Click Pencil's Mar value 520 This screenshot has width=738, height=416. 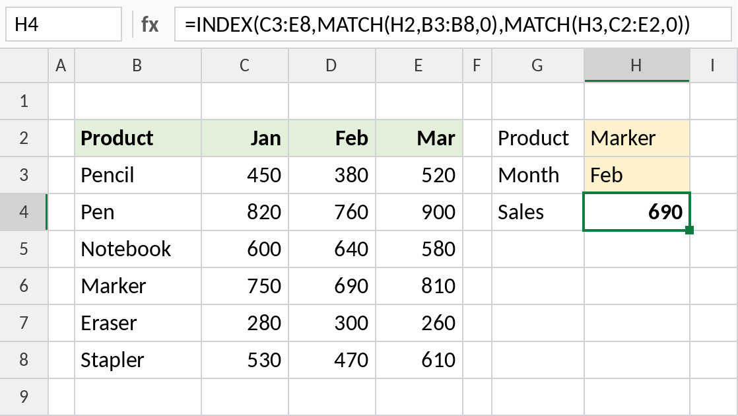coord(419,175)
